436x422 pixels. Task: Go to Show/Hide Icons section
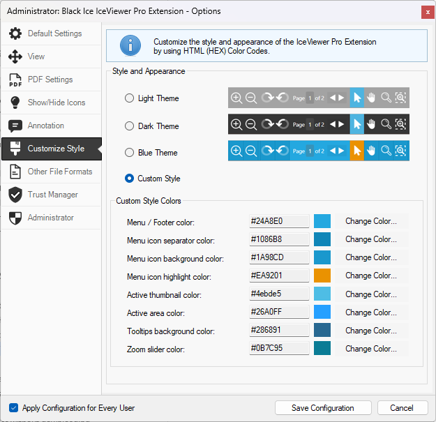51,103
